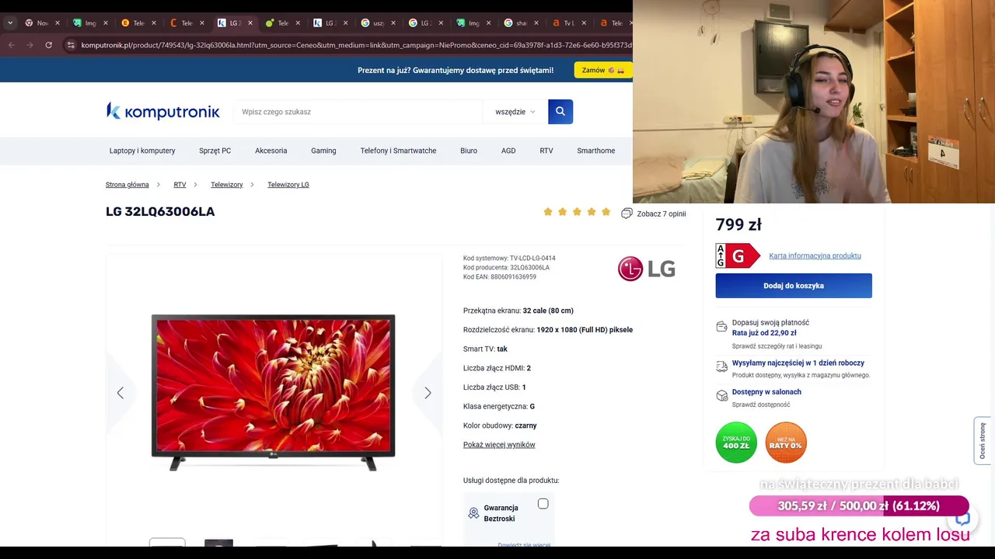The width and height of the screenshot is (995, 559).
Task: Go forward in browser history
Action: 30,45
